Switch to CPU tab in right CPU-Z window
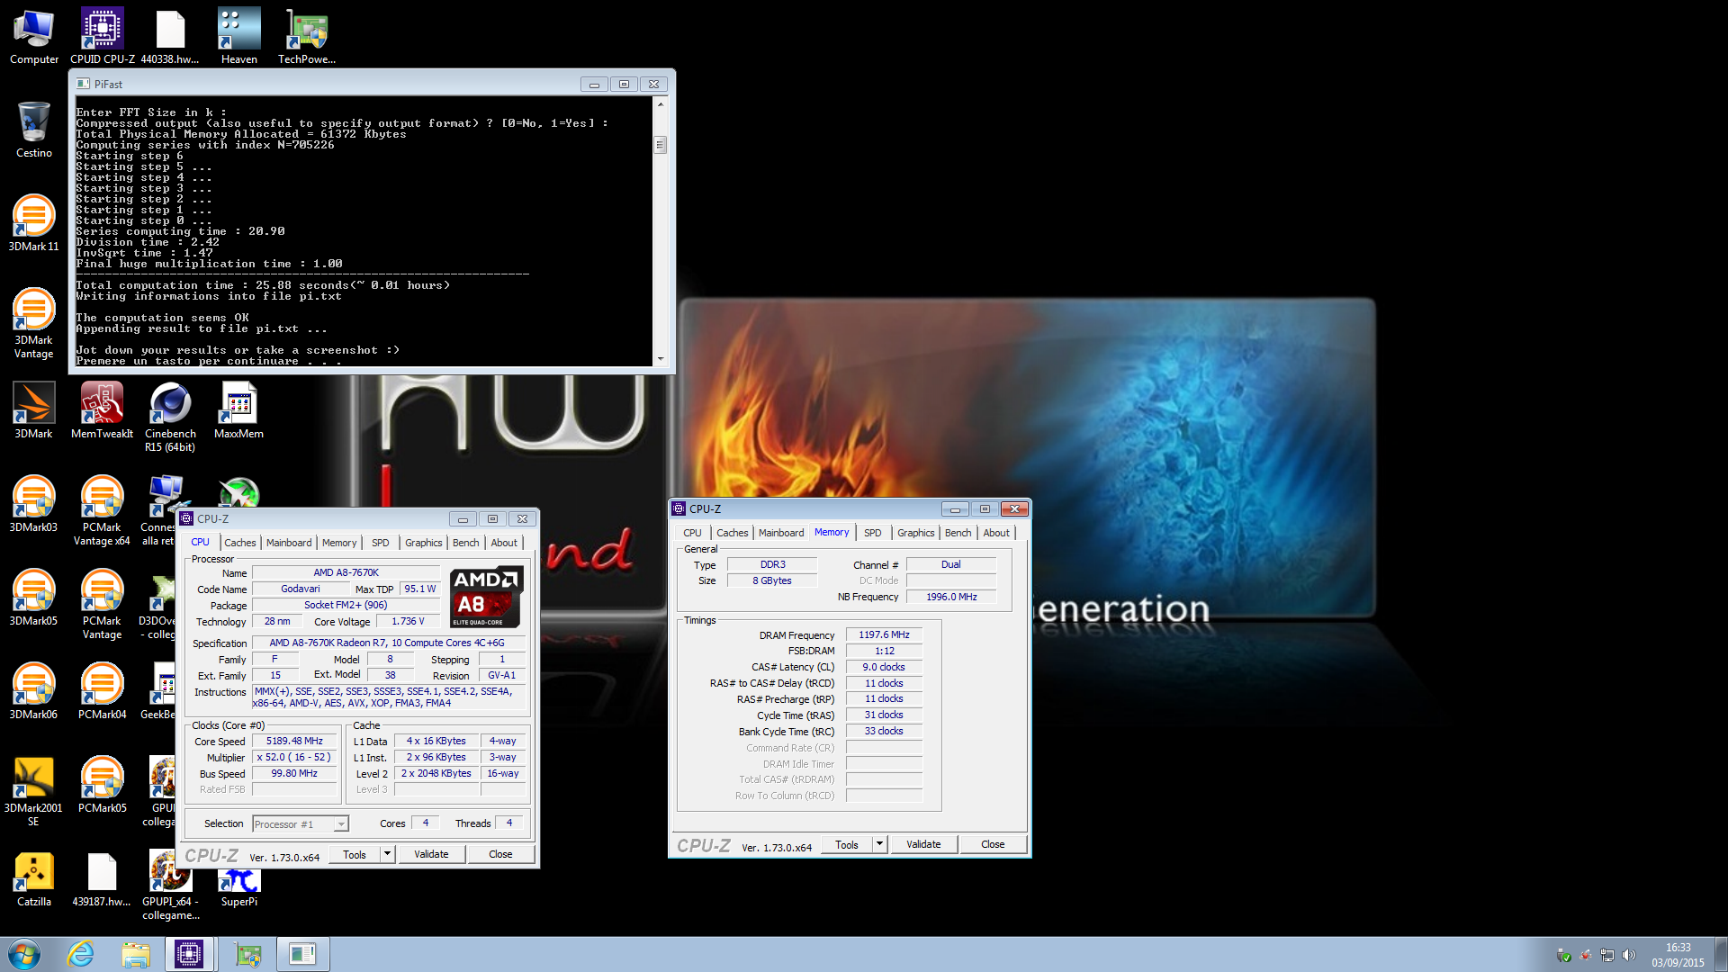The width and height of the screenshot is (1728, 972). click(692, 533)
